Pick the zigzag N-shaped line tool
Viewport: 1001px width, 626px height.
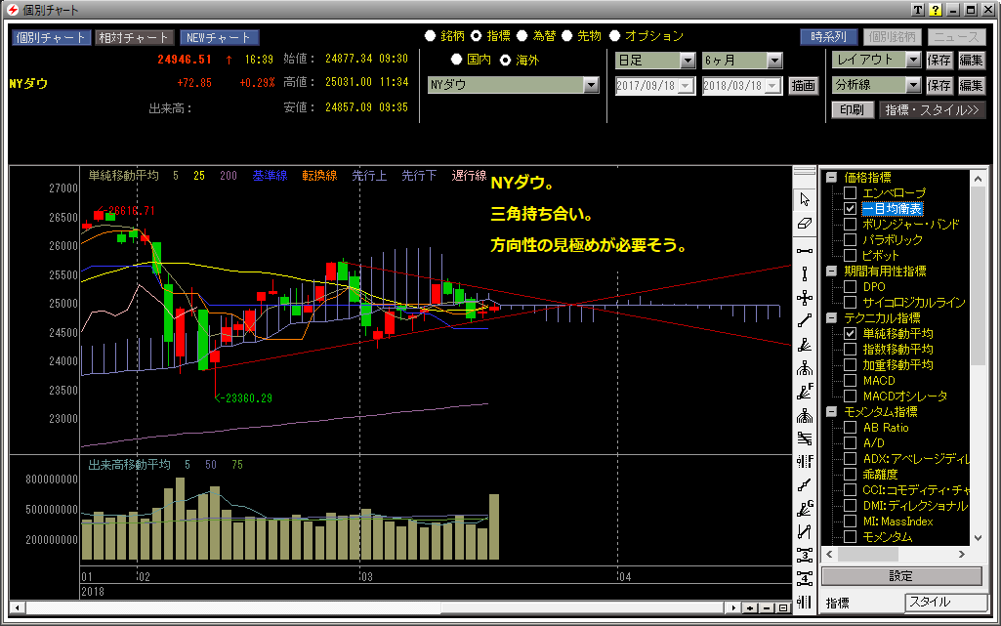coord(805,531)
